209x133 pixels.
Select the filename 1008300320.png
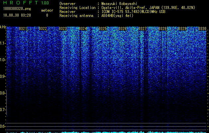(17, 9)
